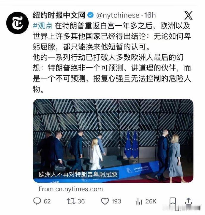
Task: Open the EU Council video thumbnail
Action: (x=113, y=141)
